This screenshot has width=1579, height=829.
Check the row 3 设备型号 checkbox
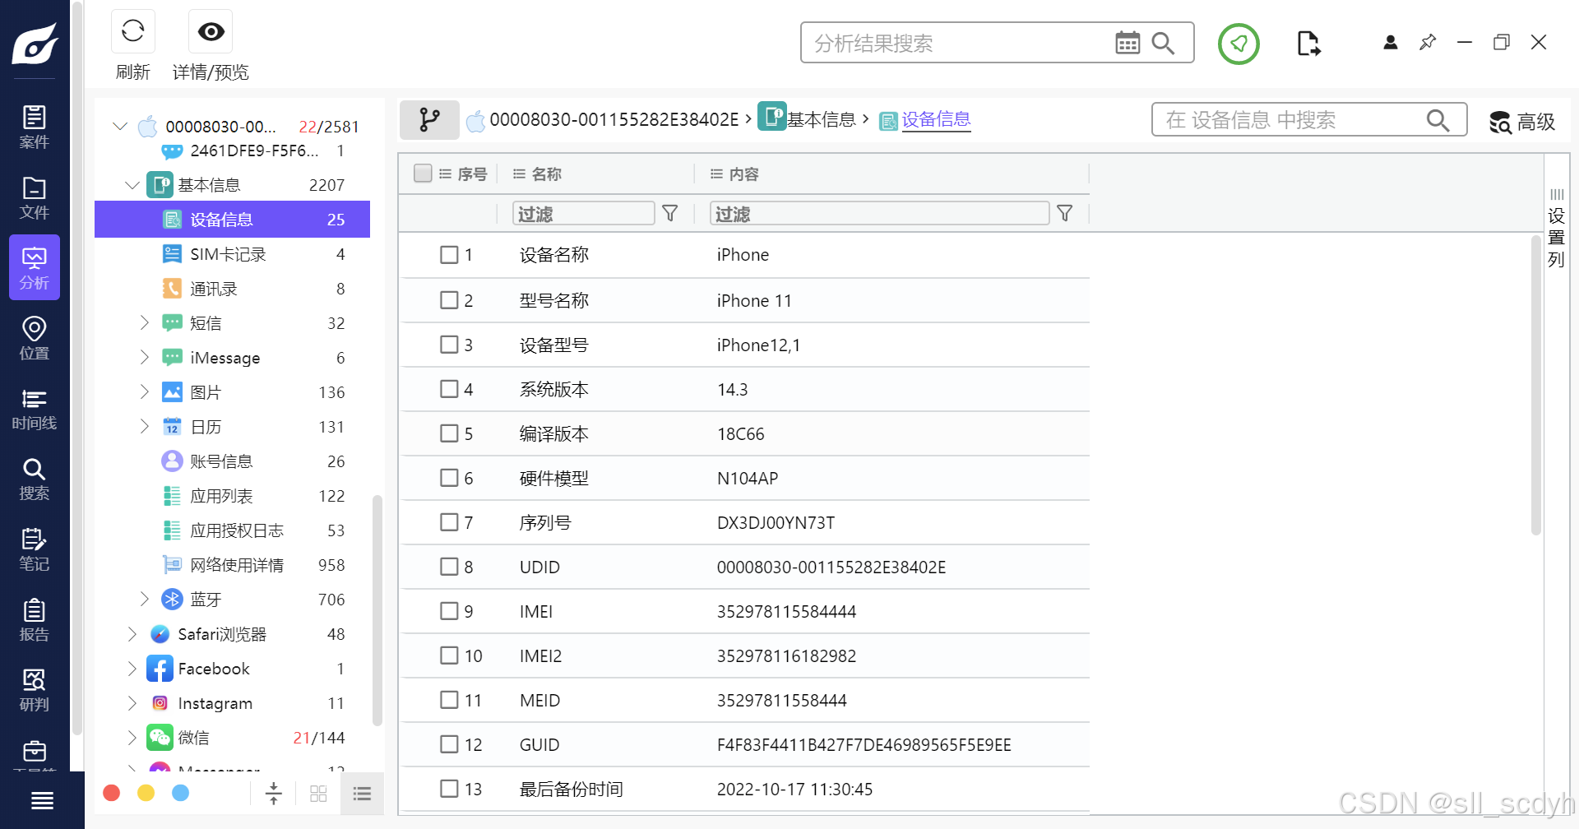point(449,345)
